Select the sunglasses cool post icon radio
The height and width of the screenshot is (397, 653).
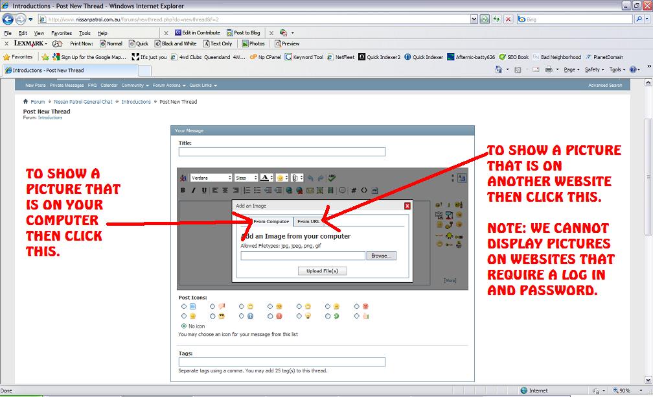(212, 317)
